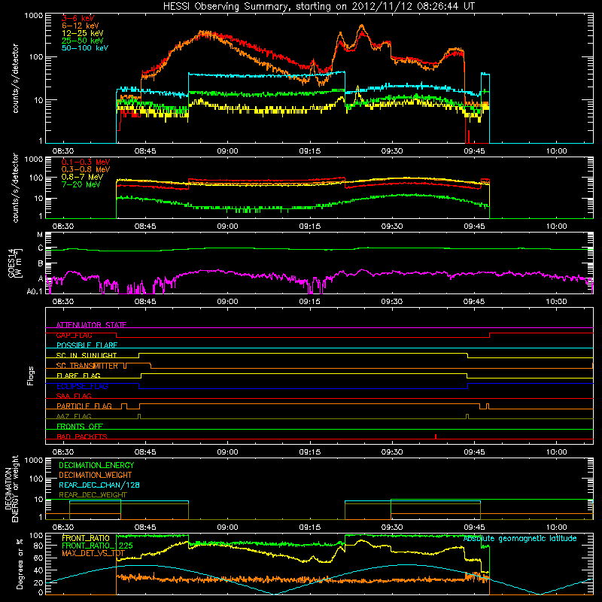Screen dimensions: 602x602
Task: Select the Absolute geomagnetic latitude label
Action: (520, 539)
